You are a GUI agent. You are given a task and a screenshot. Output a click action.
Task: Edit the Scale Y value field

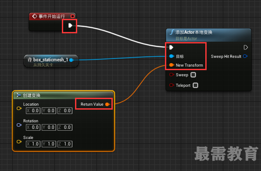(x=49, y=144)
